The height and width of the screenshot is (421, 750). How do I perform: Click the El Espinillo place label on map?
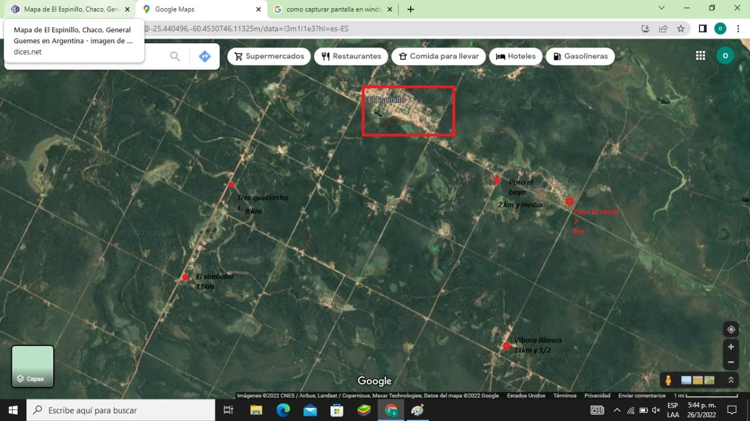pyautogui.click(x=386, y=100)
